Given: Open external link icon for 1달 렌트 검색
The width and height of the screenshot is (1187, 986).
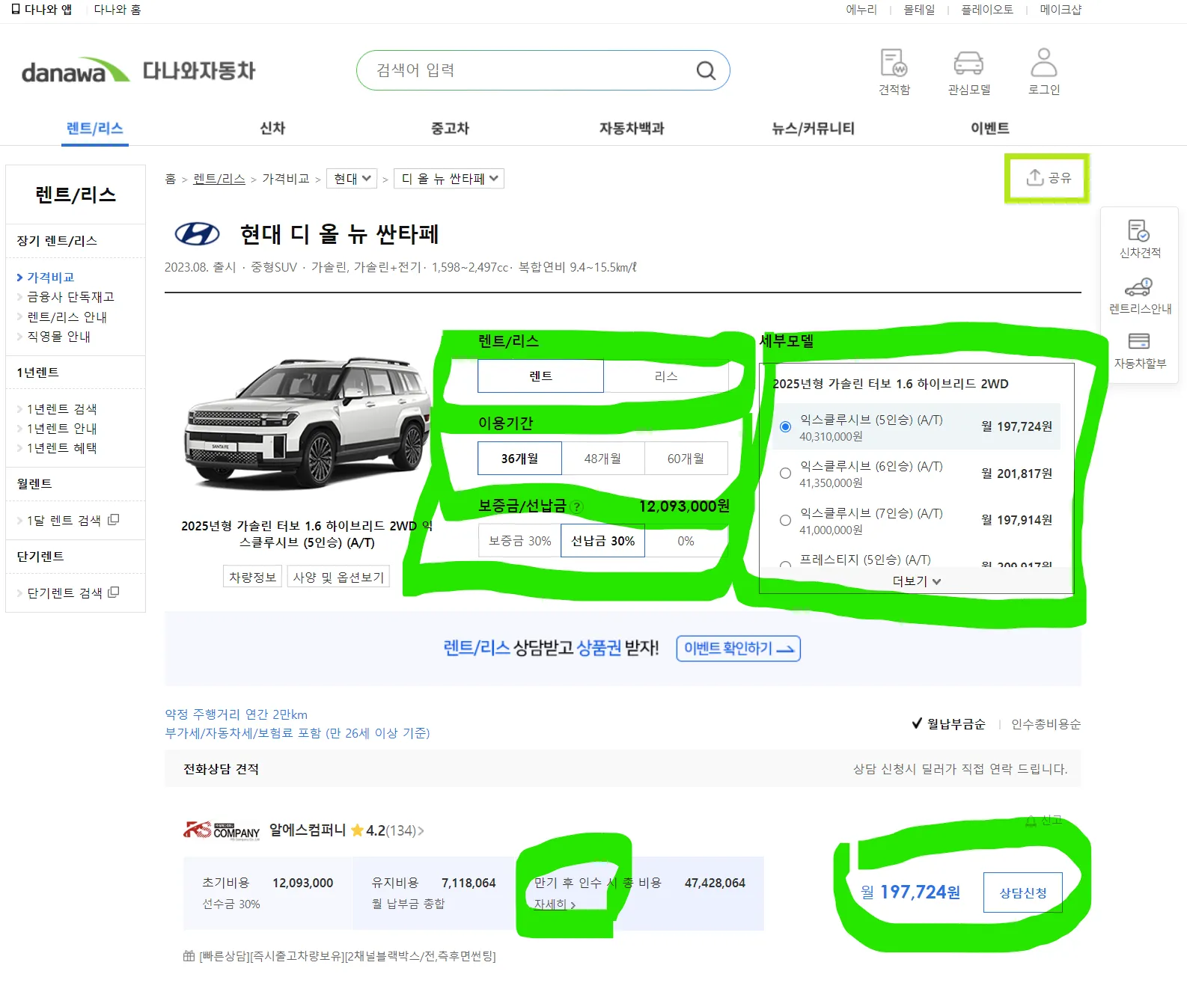Looking at the screenshot, I should [114, 519].
